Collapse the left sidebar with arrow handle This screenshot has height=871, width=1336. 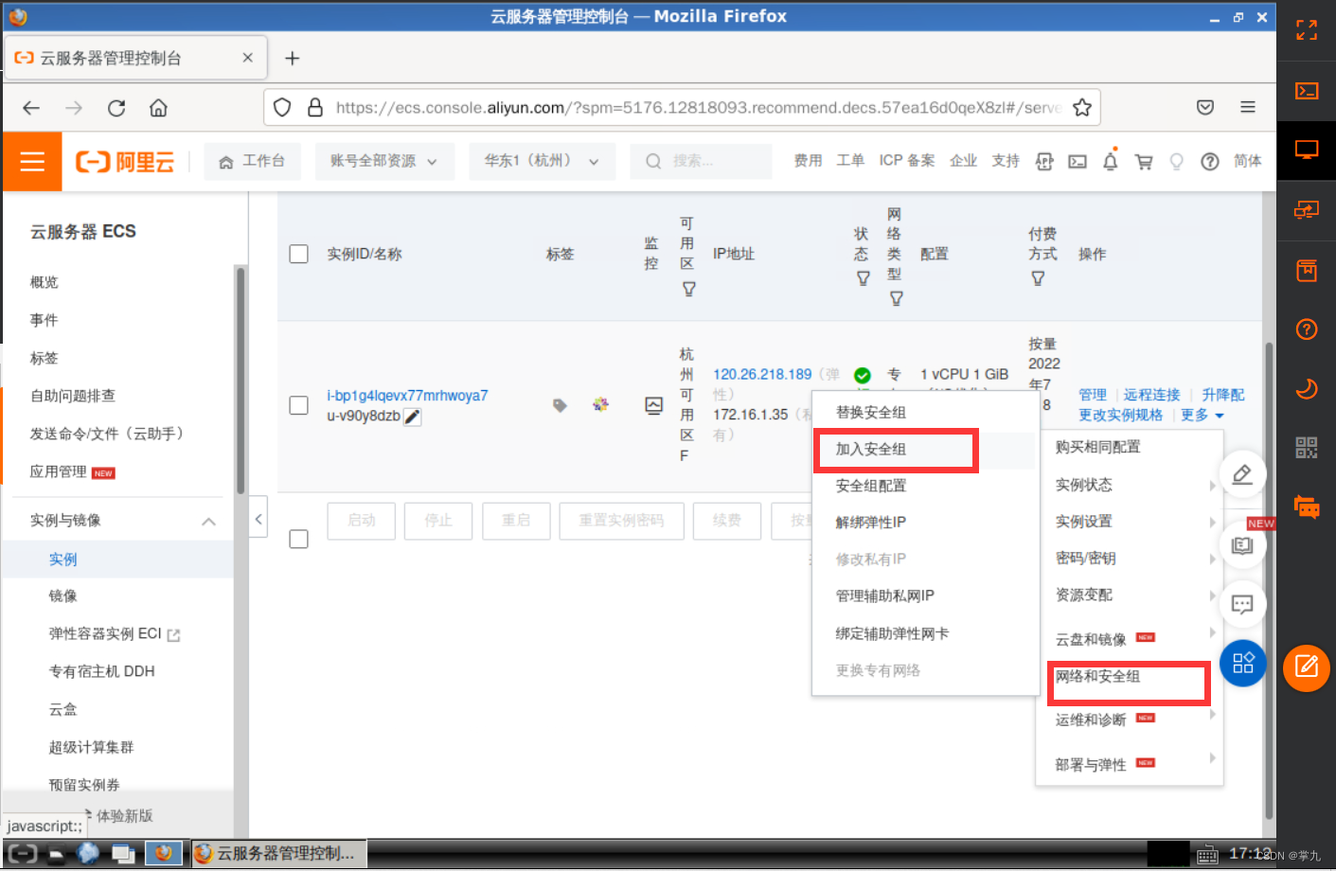[258, 518]
